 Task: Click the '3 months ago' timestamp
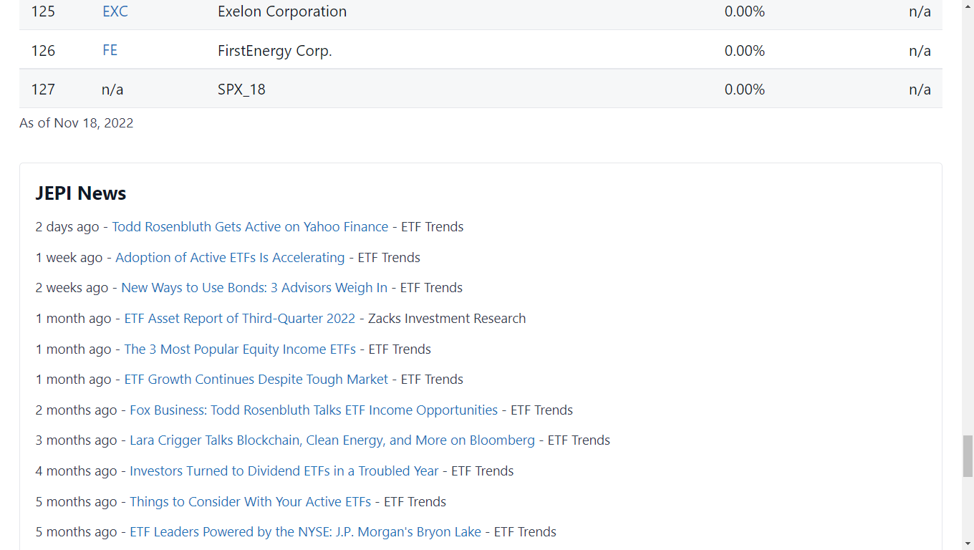(x=76, y=440)
